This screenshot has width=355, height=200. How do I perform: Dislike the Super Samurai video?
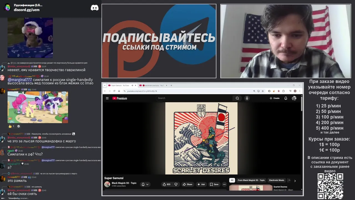[x=176, y=184]
